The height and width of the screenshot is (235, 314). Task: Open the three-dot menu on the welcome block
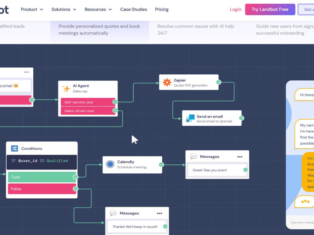coord(26,72)
